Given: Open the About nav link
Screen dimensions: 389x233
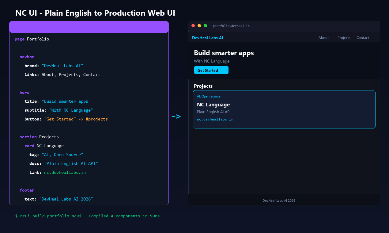Looking at the screenshot, I should coord(323,38).
